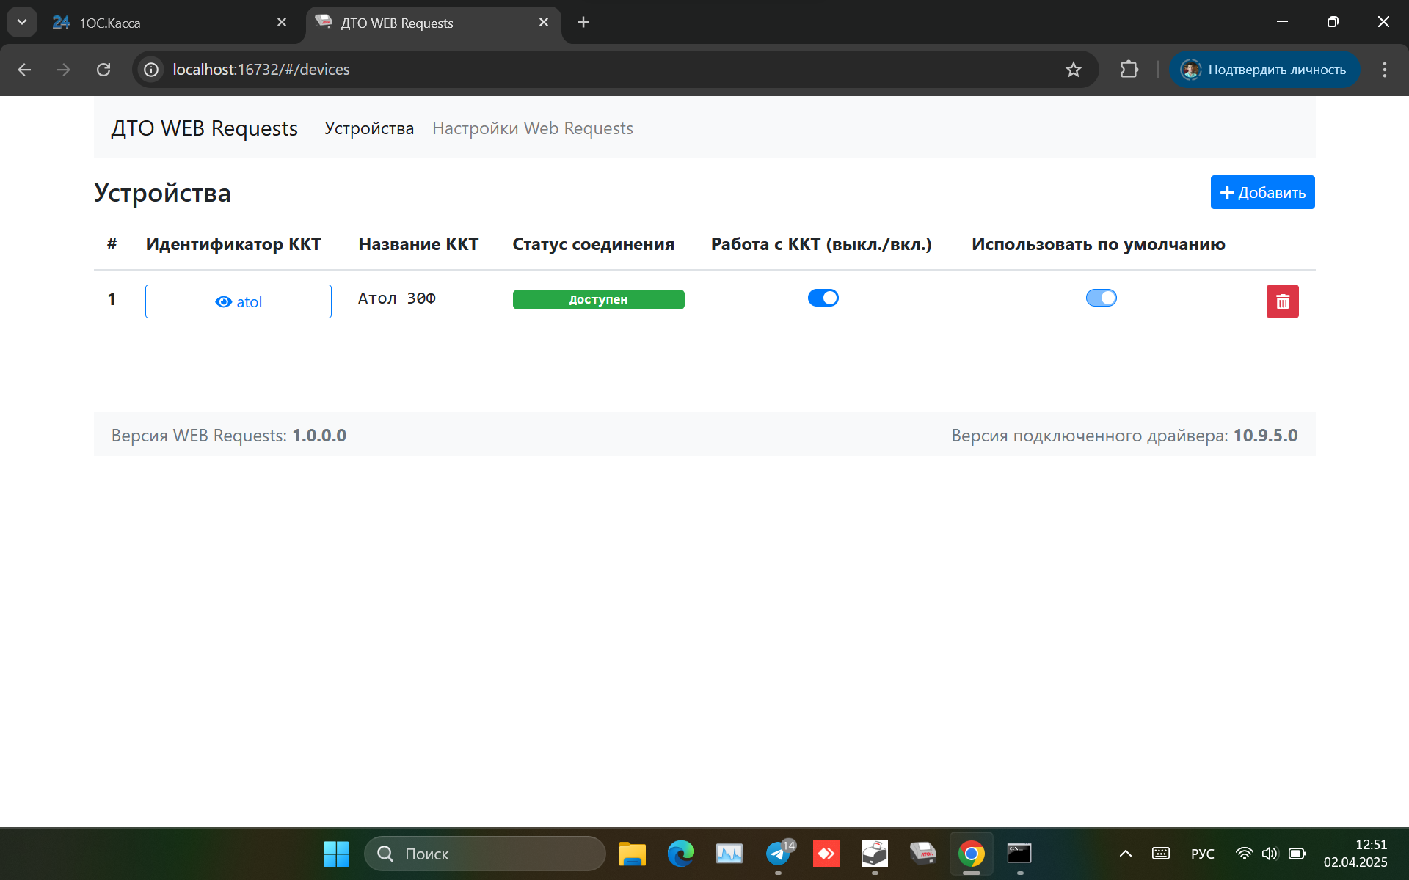Screen dimensions: 1409x880
Task: Open Microsoft Edge from taskbar
Action: point(680,854)
